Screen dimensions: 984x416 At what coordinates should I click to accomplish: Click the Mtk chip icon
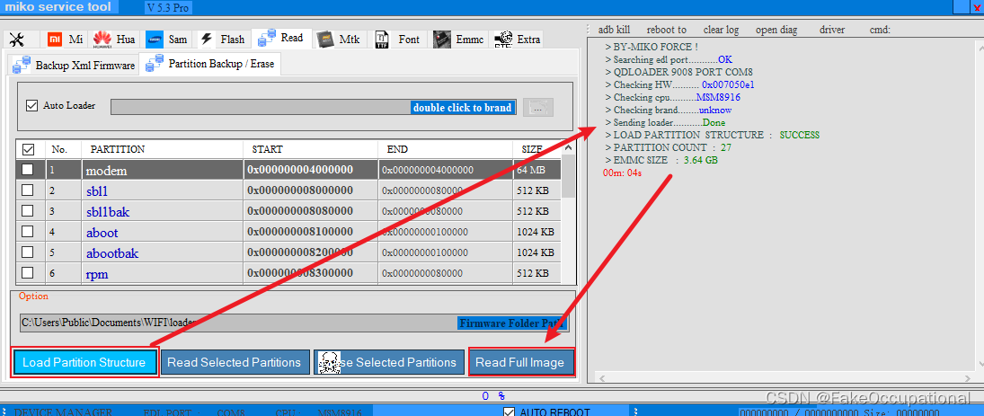tap(325, 39)
